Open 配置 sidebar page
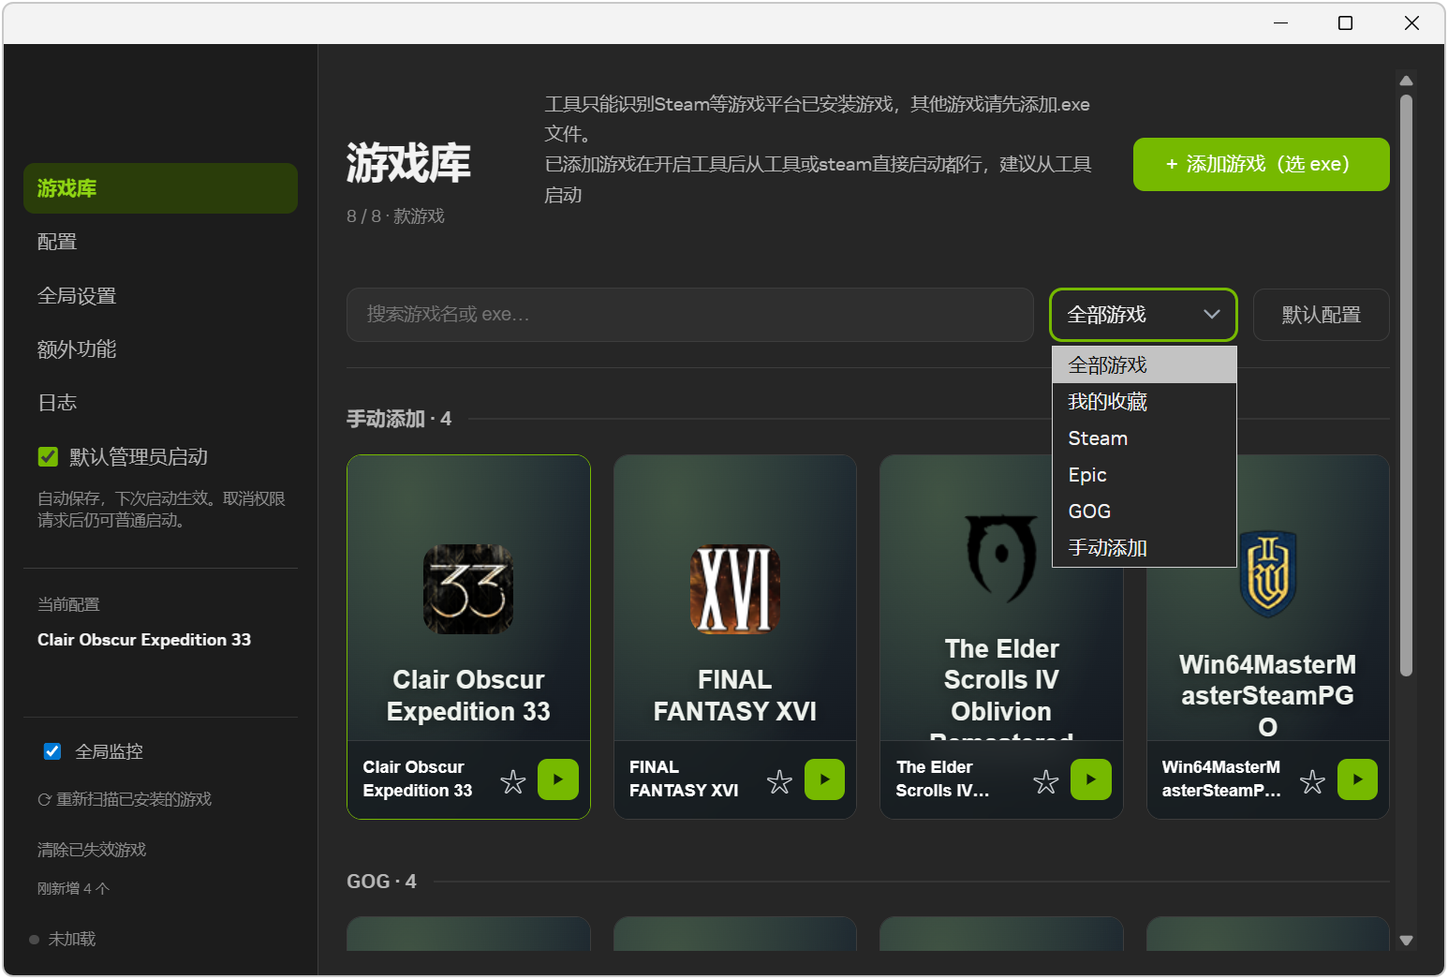This screenshot has height=979, width=1448. click(x=160, y=242)
